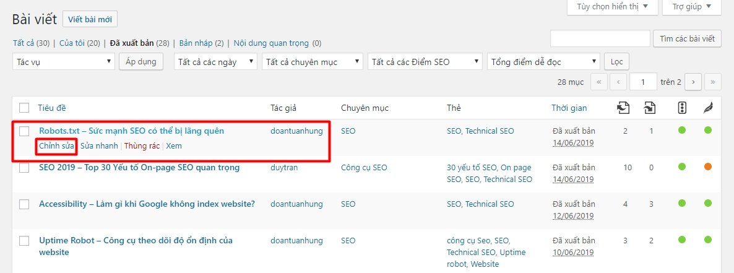Click orange readability dot for SEO 2019 post
The image size is (734, 273).
707,167
